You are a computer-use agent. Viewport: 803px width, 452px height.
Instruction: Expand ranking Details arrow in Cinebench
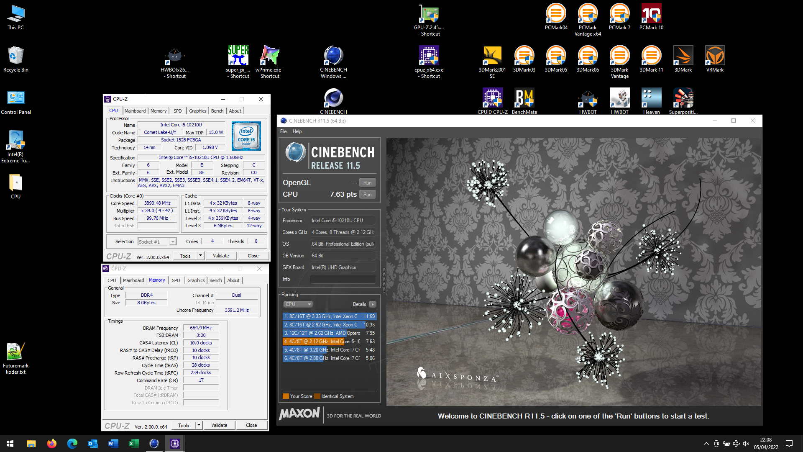[373, 304]
